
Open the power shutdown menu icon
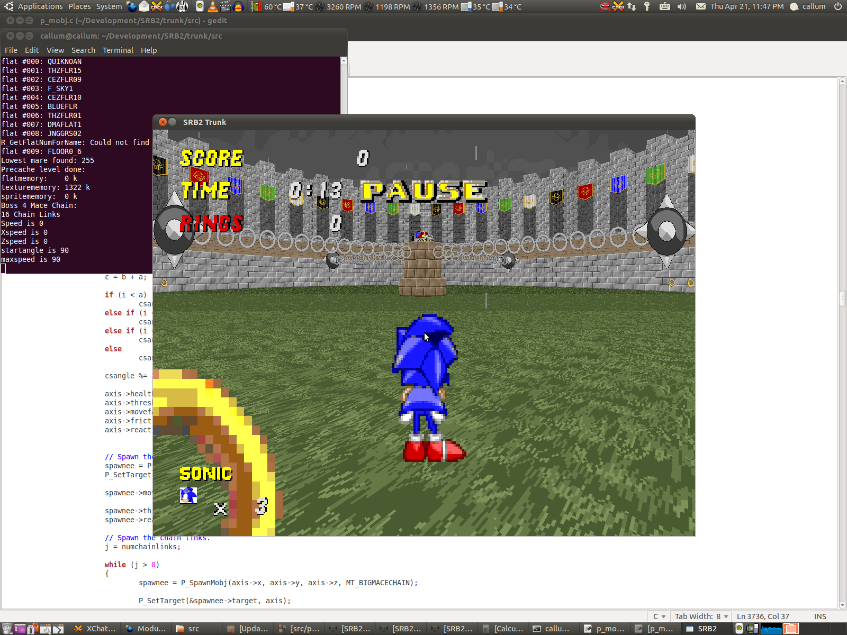837,6
